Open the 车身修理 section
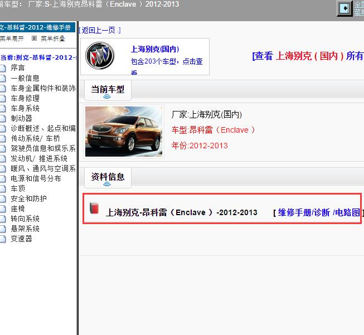This screenshot has width=364, height=335. coord(25,98)
